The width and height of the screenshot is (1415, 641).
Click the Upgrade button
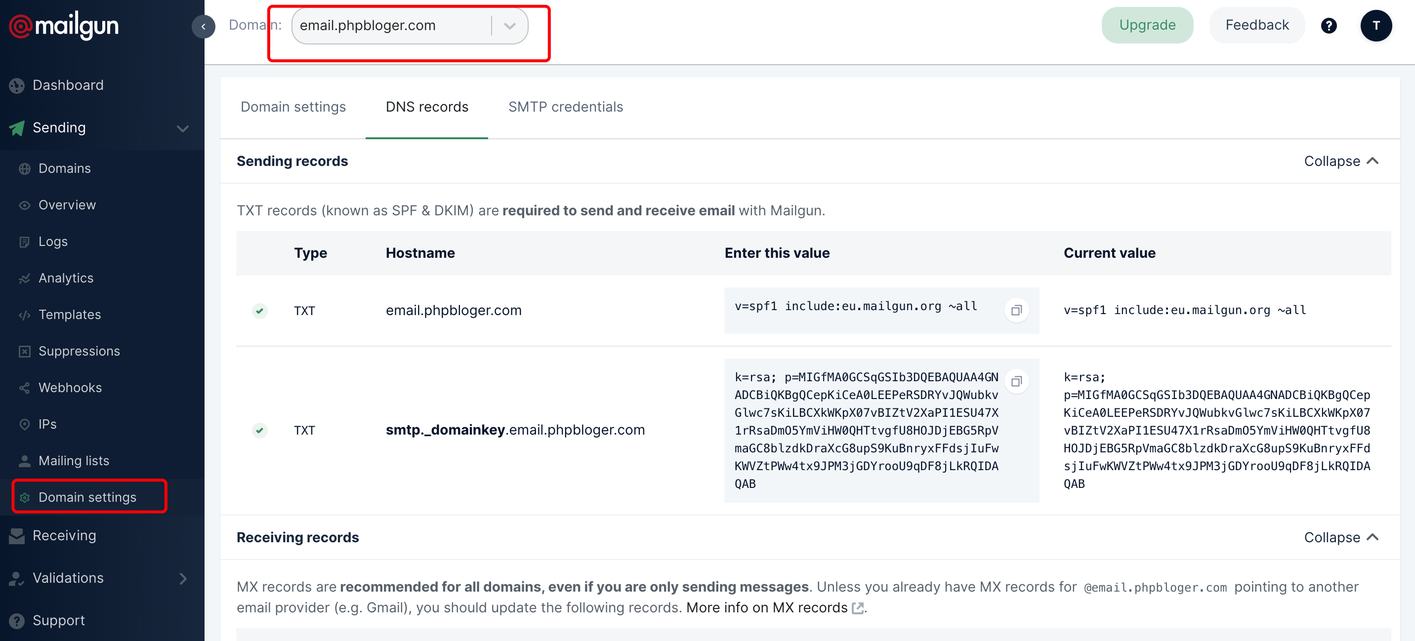coord(1146,25)
